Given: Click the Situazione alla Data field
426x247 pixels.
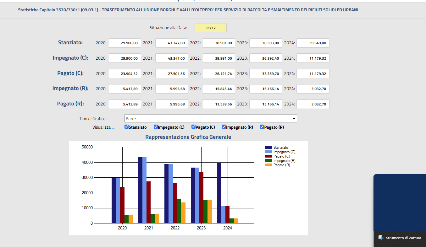Looking at the screenshot, I should coord(210,28).
